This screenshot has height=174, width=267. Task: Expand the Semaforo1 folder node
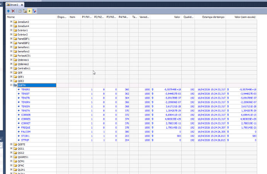tap(11, 47)
